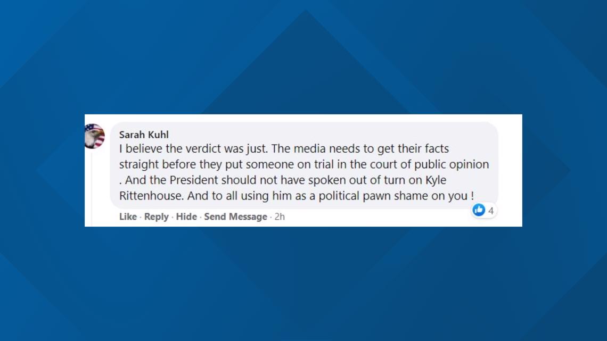The width and height of the screenshot is (607, 341).
Task: View the reaction count of 4
Action: pos(491,211)
